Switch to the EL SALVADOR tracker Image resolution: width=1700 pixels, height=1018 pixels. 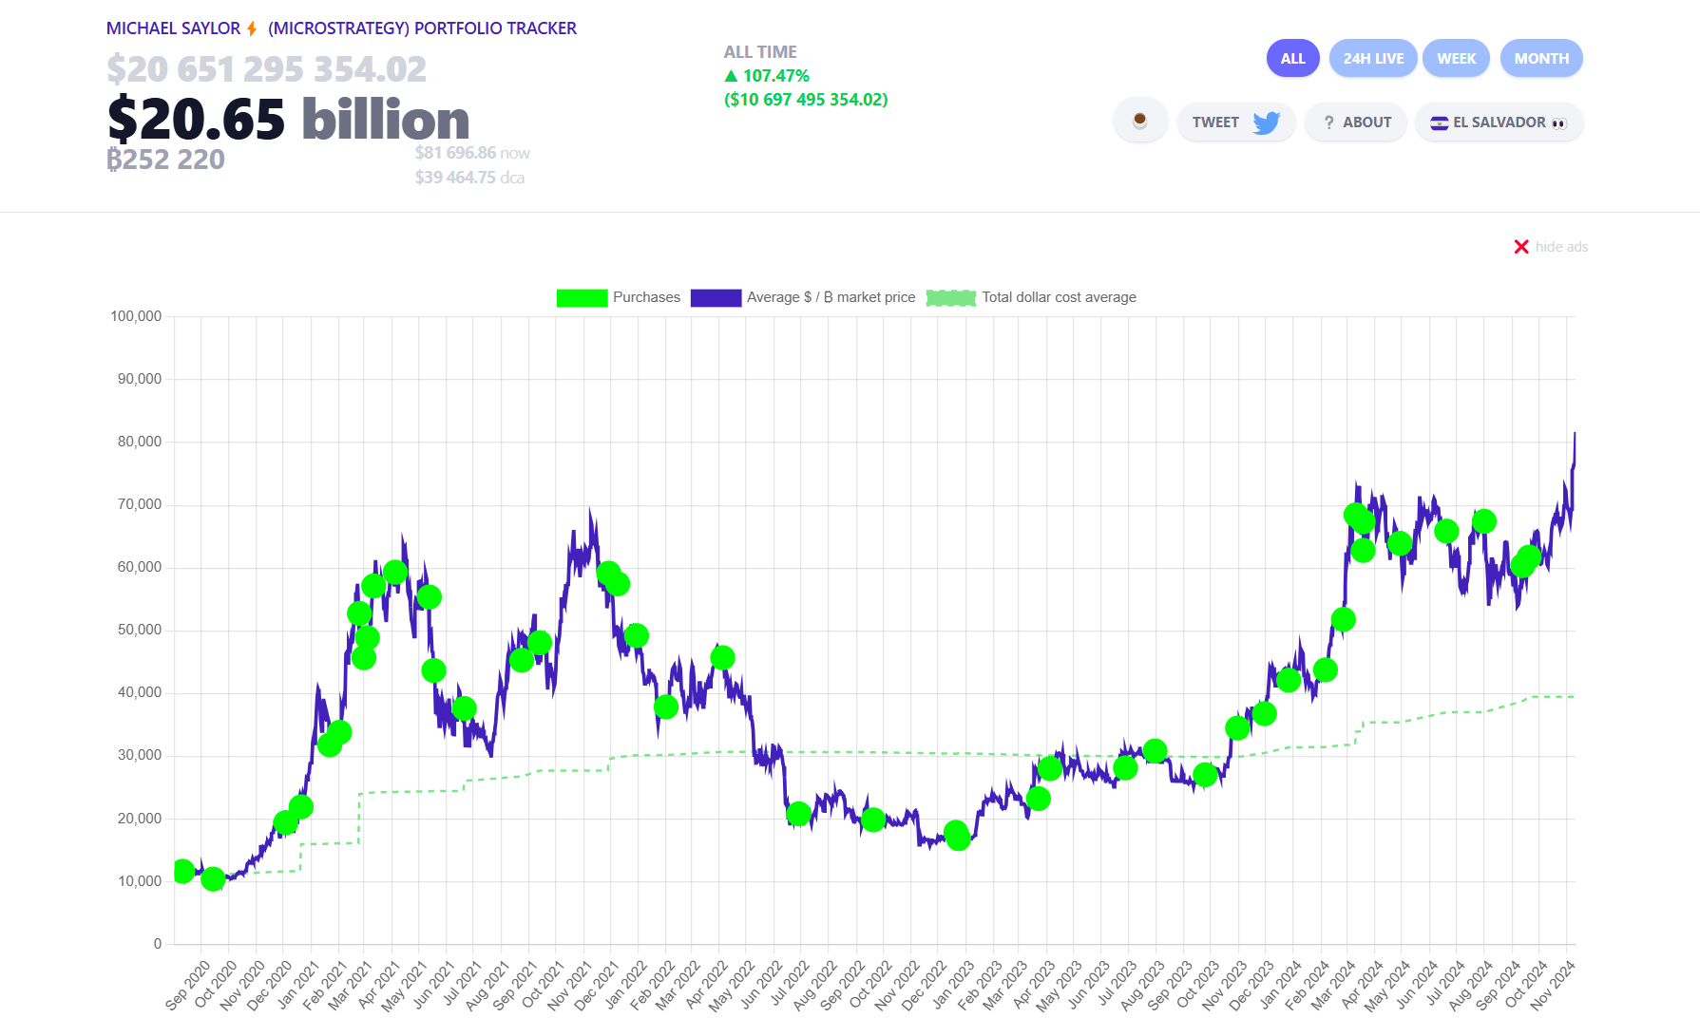pos(1499,123)
